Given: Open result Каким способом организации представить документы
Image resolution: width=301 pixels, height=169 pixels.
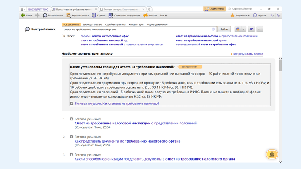Looking at the screenshot, I should [155, 159].
